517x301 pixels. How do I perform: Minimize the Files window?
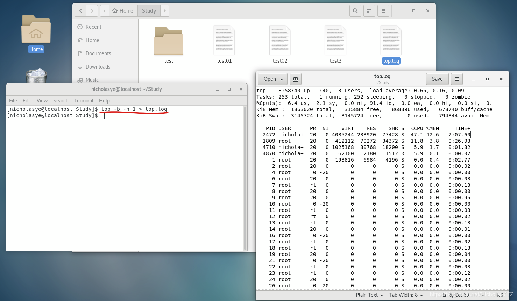tap(400, 11)
